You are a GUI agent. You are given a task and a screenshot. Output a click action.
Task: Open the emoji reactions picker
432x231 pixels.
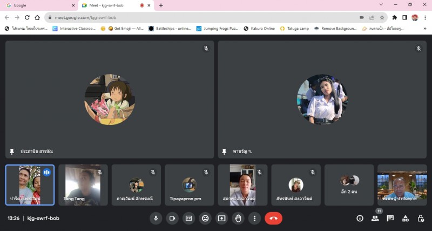(x=205, y=218)
